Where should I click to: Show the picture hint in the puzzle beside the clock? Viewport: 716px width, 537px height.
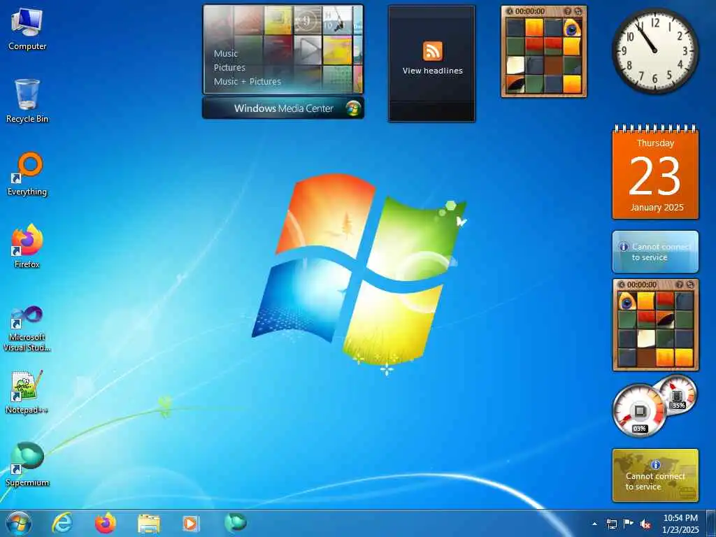(x=568, y=11)
